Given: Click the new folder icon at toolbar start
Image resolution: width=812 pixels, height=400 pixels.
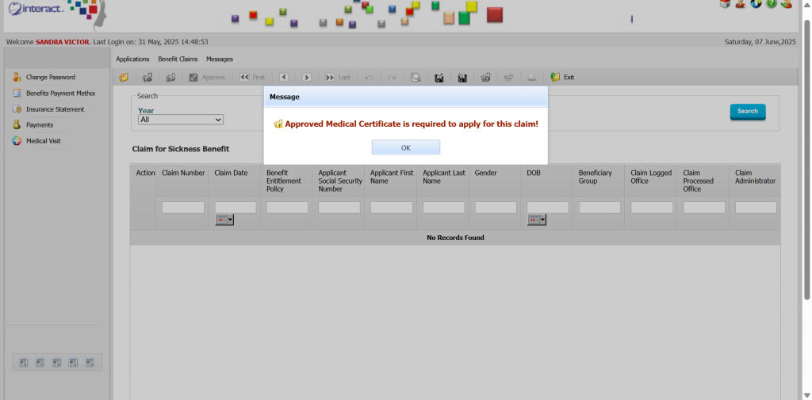Looking at the screenshot, I should [124, 78].
